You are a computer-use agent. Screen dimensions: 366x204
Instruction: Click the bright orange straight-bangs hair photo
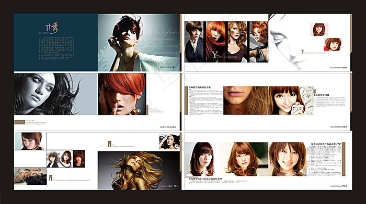click(215, 42)
